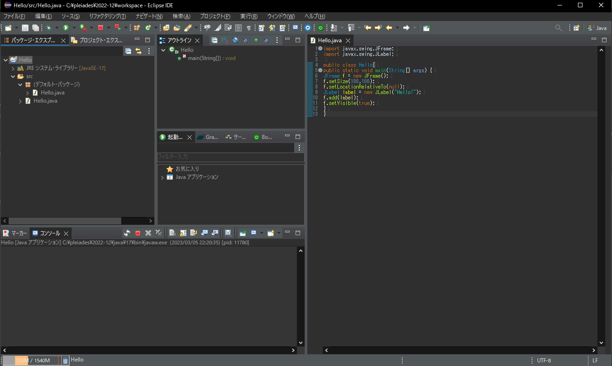
Task: Debug the program using the Debug toolbar icon
Action: (49, 27)
